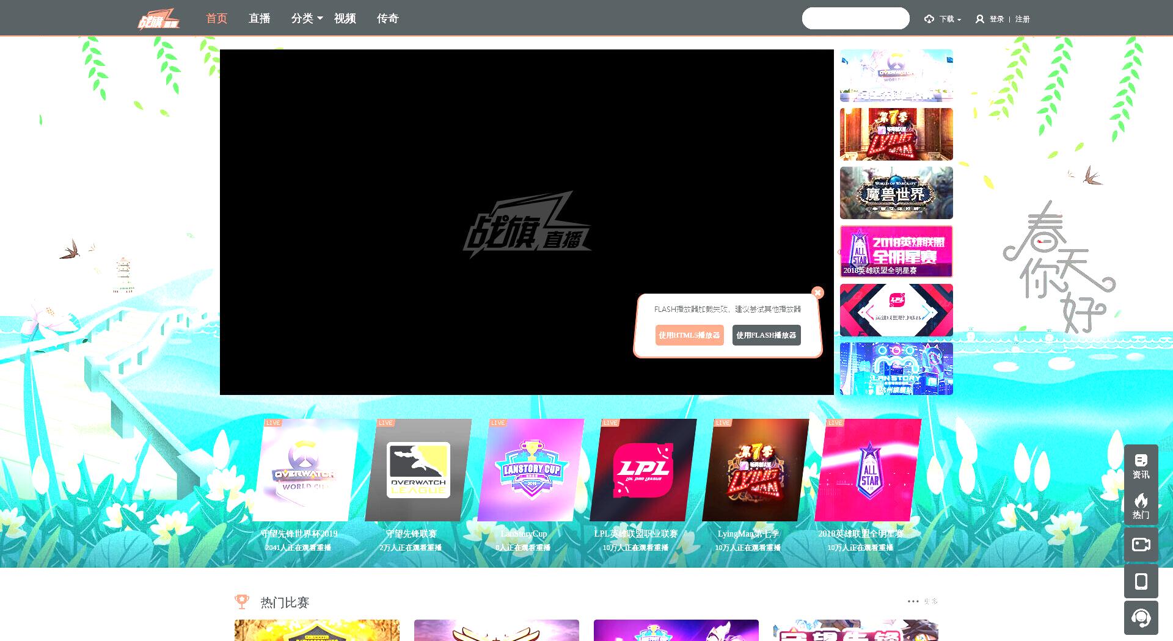Click the 热门比赛 trophy icon
The image size is (1173, 641).
pos(242,602)
